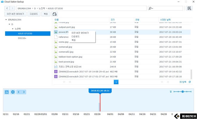197x119 pixels.
Task: Choose 이전 버전 찾아보기 in context menu
Action: (80, 33)
